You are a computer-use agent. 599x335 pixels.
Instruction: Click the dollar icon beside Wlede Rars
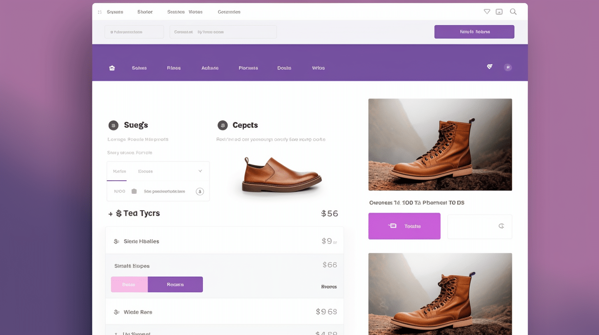(116, 312)
